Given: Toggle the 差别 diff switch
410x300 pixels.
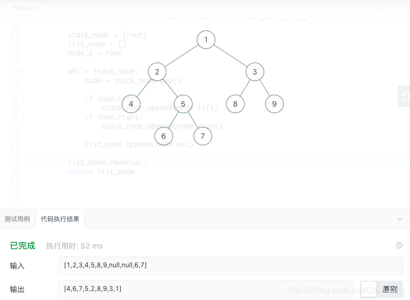Looking at the screenshot, I should (x=382, y=289).
